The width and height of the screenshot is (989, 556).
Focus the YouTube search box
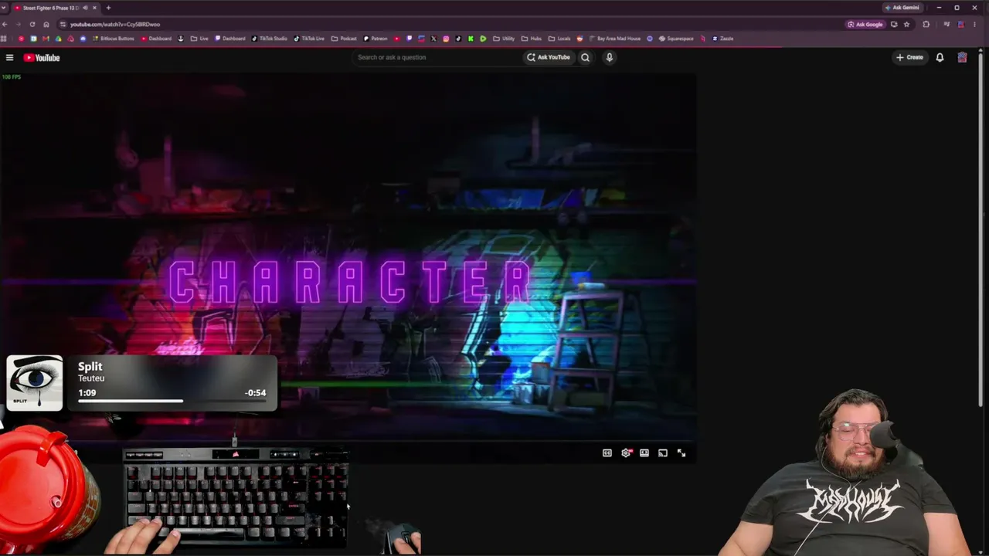437,57
